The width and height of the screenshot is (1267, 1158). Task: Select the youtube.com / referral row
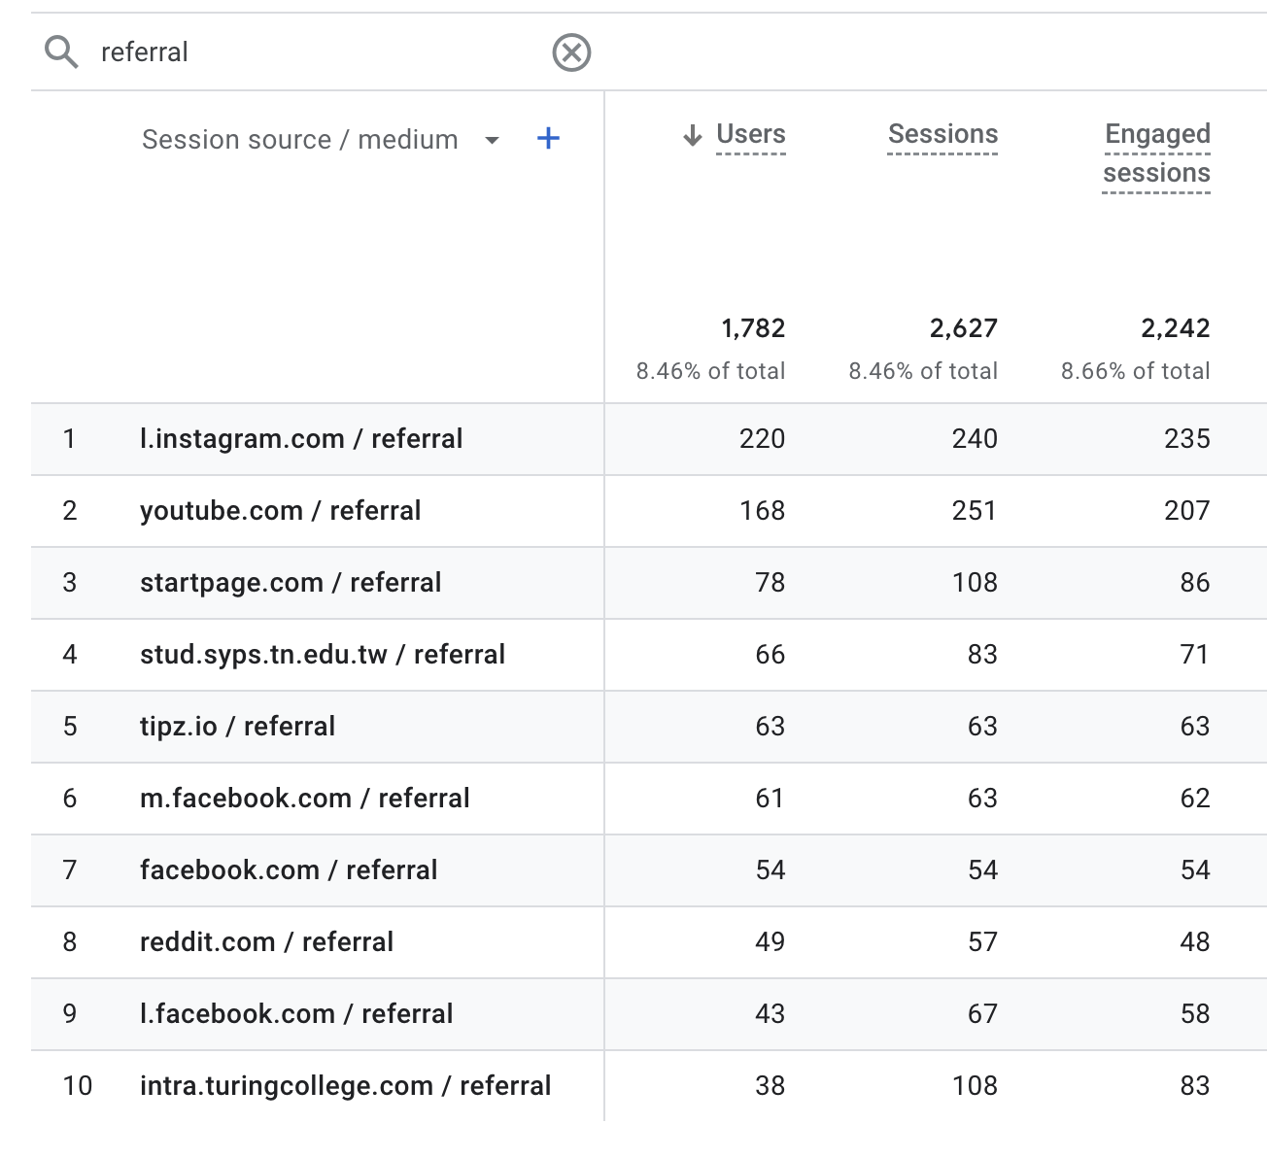tap(649, 511)
